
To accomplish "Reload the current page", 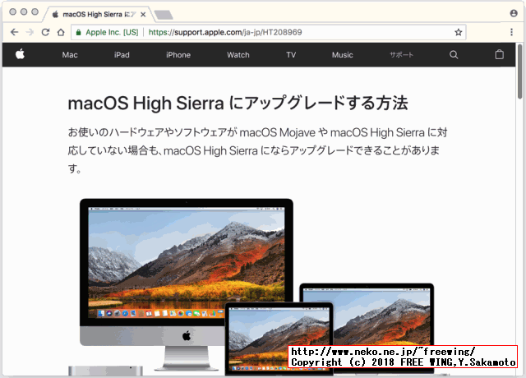I will click(x=45, y=32).
